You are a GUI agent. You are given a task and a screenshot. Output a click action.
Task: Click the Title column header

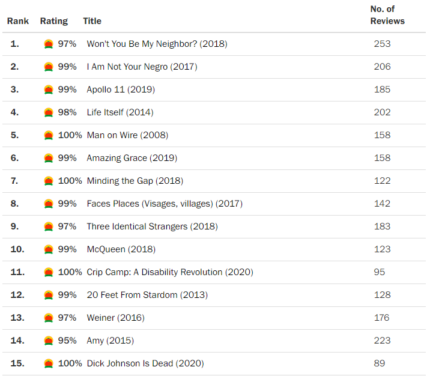tap(92, 21)
